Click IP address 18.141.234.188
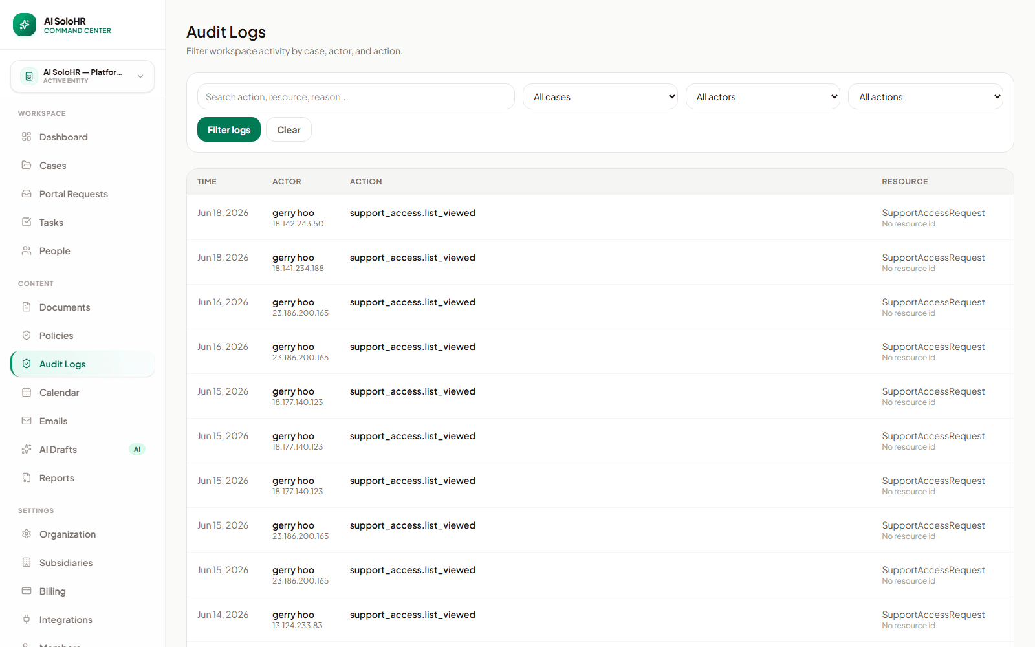This screenshot has width=1035, height=647. pos(298,269)
